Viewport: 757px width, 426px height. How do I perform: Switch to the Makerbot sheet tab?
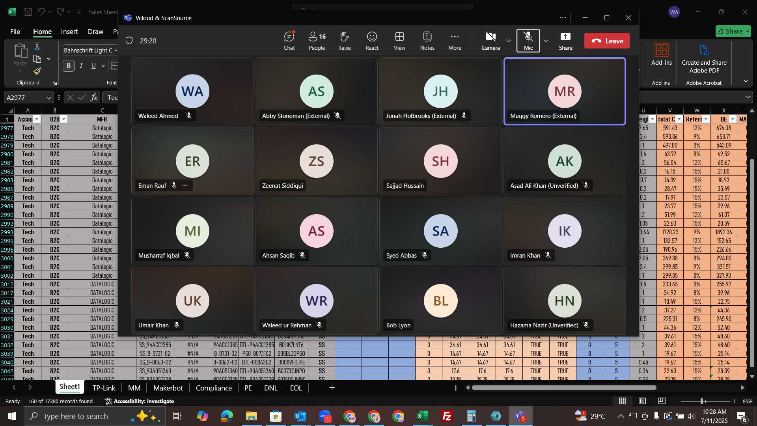tap(168, 388)
